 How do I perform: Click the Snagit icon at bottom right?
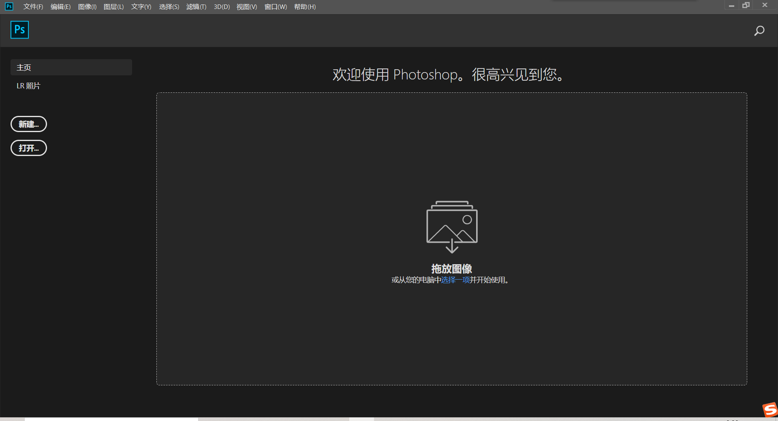(769, 409)
